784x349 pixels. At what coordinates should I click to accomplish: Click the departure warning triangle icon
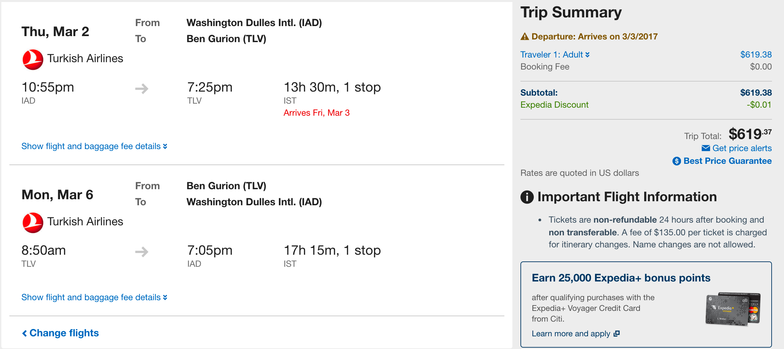[x=525, y=36]
